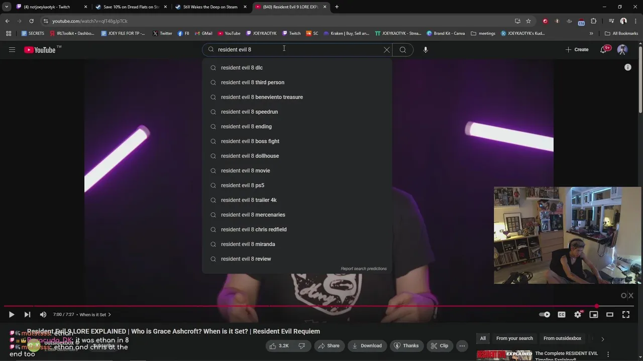Enable miniplayer mode
The height and width of the screenshot is (361, 643).
[594, 314]
